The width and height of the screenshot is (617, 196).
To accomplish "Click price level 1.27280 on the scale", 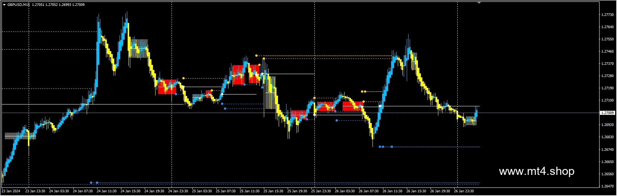I will (x=608, y=76).
